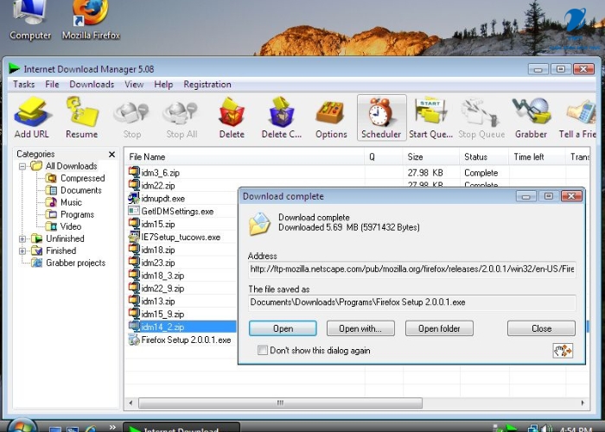Click the Add URL toolbar icon

tap(31, 118)
